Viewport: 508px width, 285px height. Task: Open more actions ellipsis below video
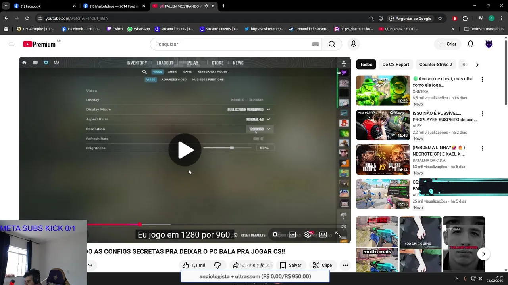click(345, 265)
